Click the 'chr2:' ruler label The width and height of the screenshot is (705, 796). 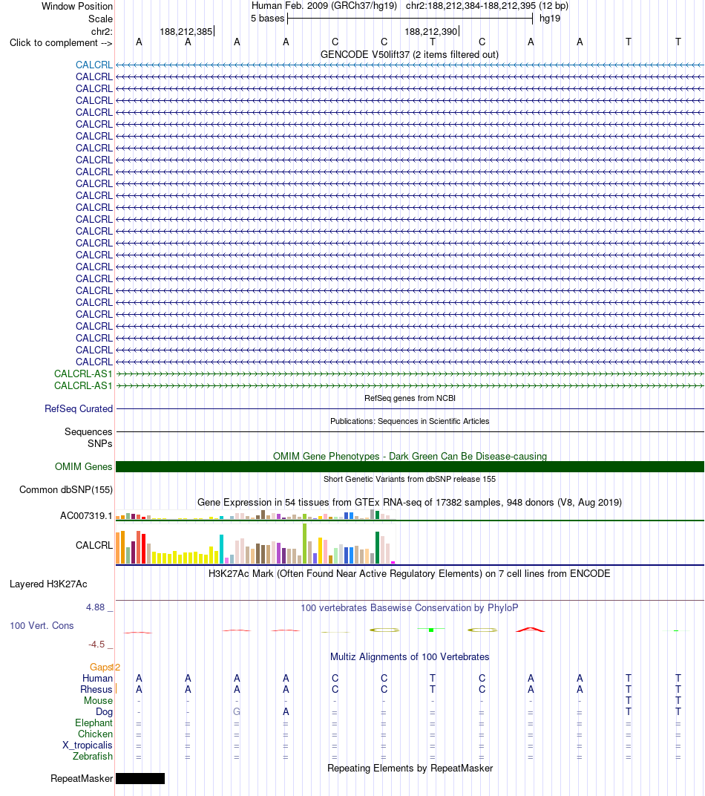102,31
